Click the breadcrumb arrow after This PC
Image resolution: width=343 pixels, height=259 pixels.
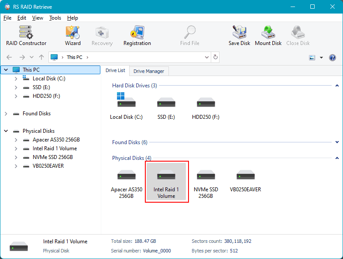click(x=88, y=57)
